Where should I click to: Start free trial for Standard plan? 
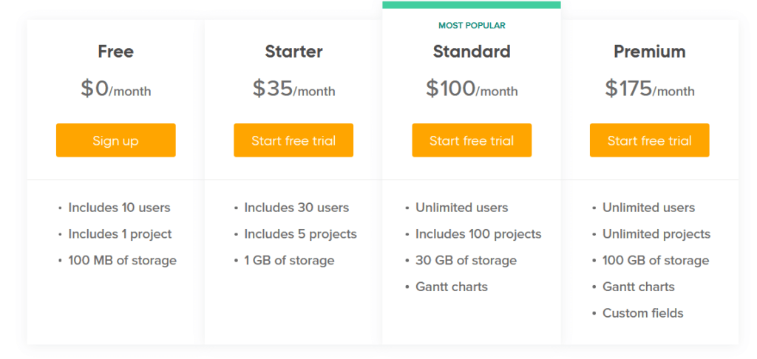(x=472, y=140)
